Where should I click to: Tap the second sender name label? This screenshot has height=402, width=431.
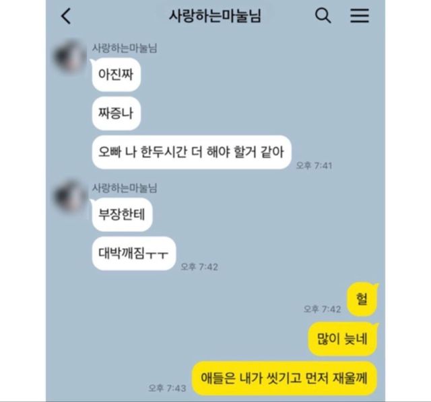pos(125,188)
